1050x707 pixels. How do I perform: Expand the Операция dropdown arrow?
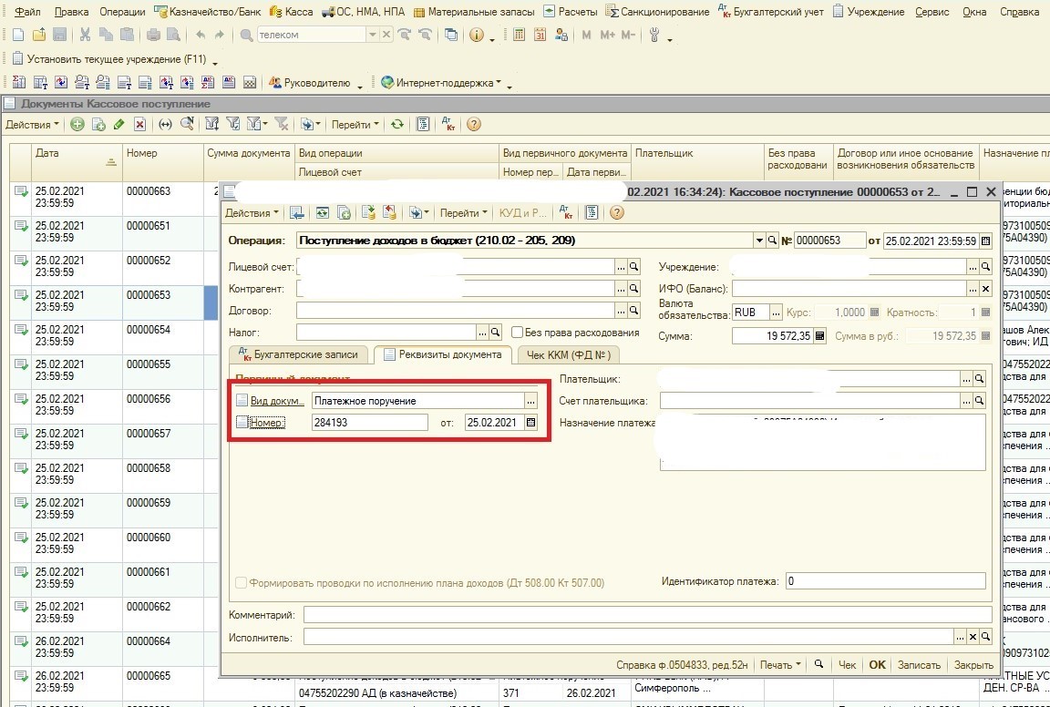[x=758, y=241]
